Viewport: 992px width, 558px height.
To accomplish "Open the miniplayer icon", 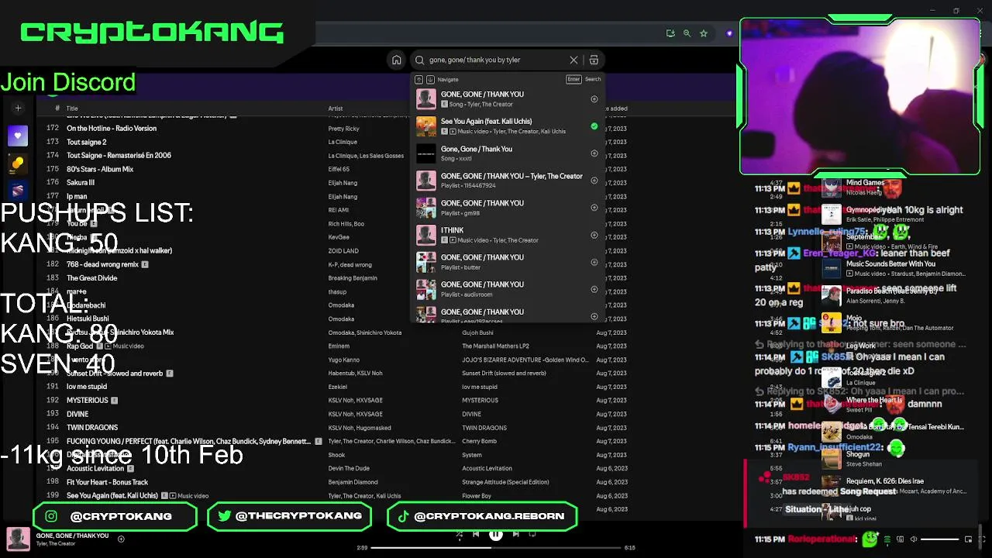I will tap(968, 539).
